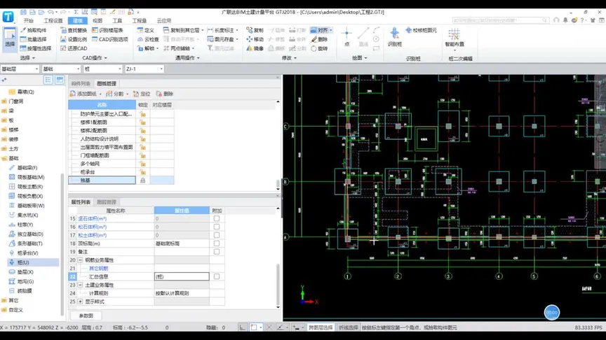
Task: Select 桩承台(V) in the component tree
Action: (x=27, y=253)
